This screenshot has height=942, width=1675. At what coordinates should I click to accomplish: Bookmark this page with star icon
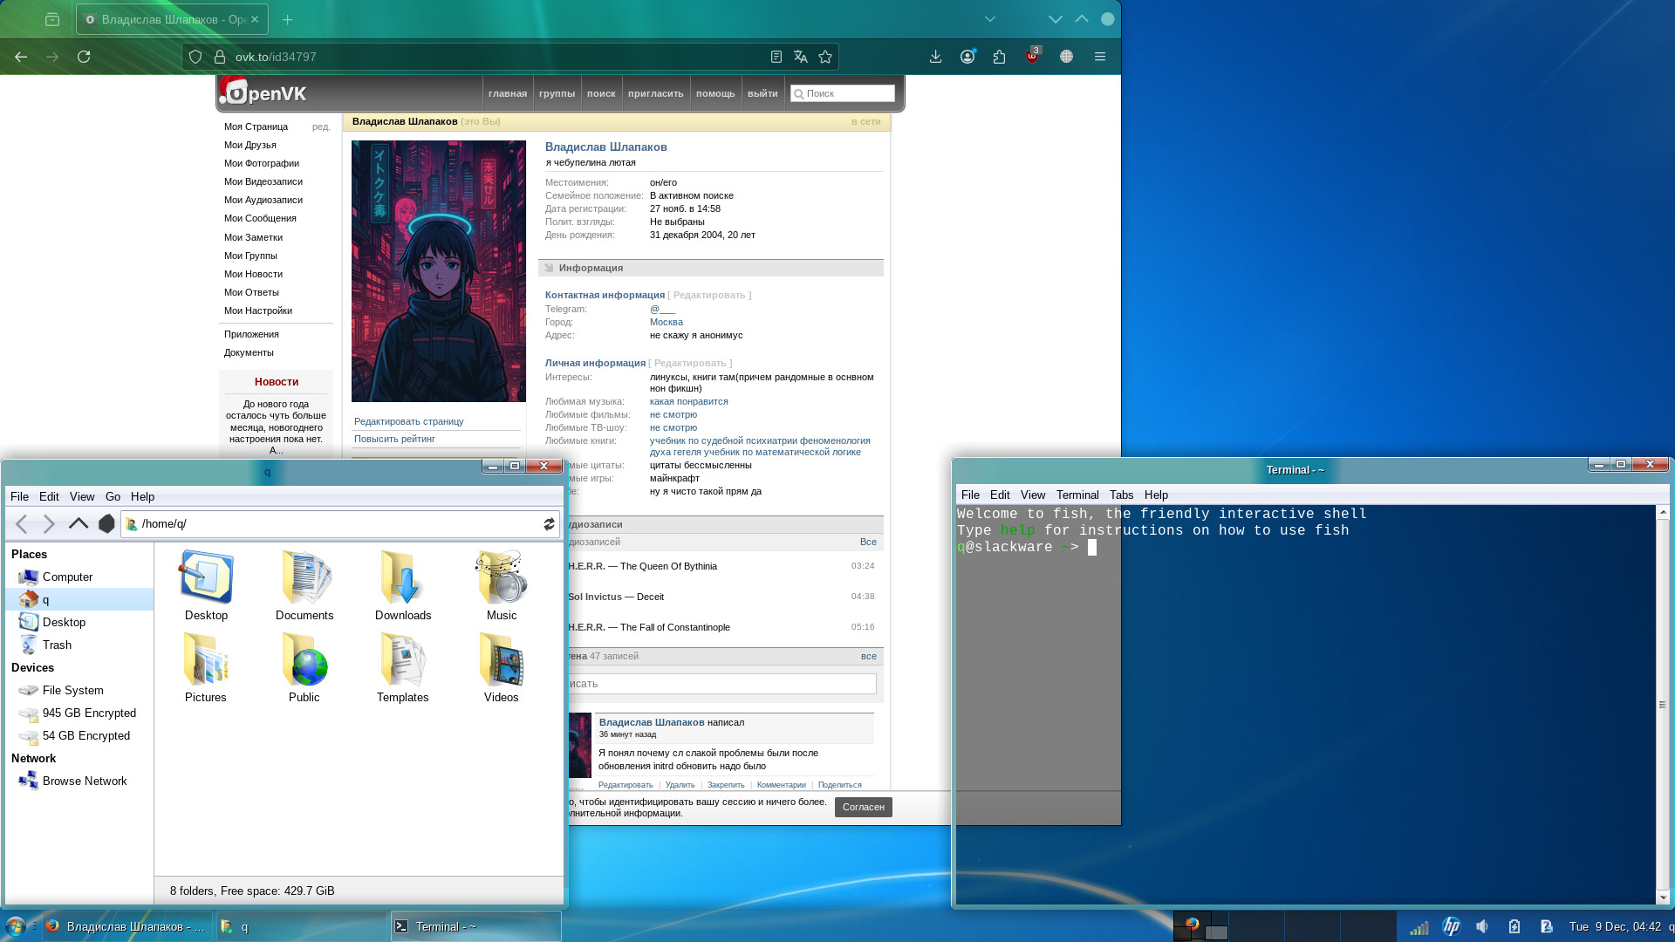[x=825, y=57]
